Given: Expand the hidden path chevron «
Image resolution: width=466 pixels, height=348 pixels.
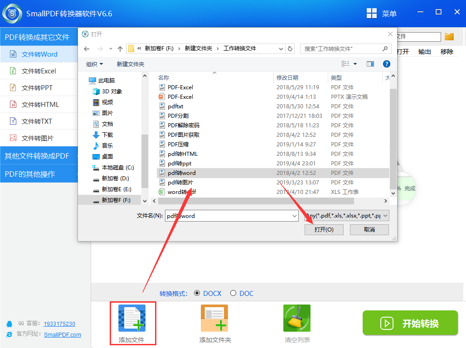Looking at the screenshot, I should 139,48.
